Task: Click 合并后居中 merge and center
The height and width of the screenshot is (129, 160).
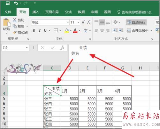Action: click(138, 30)
